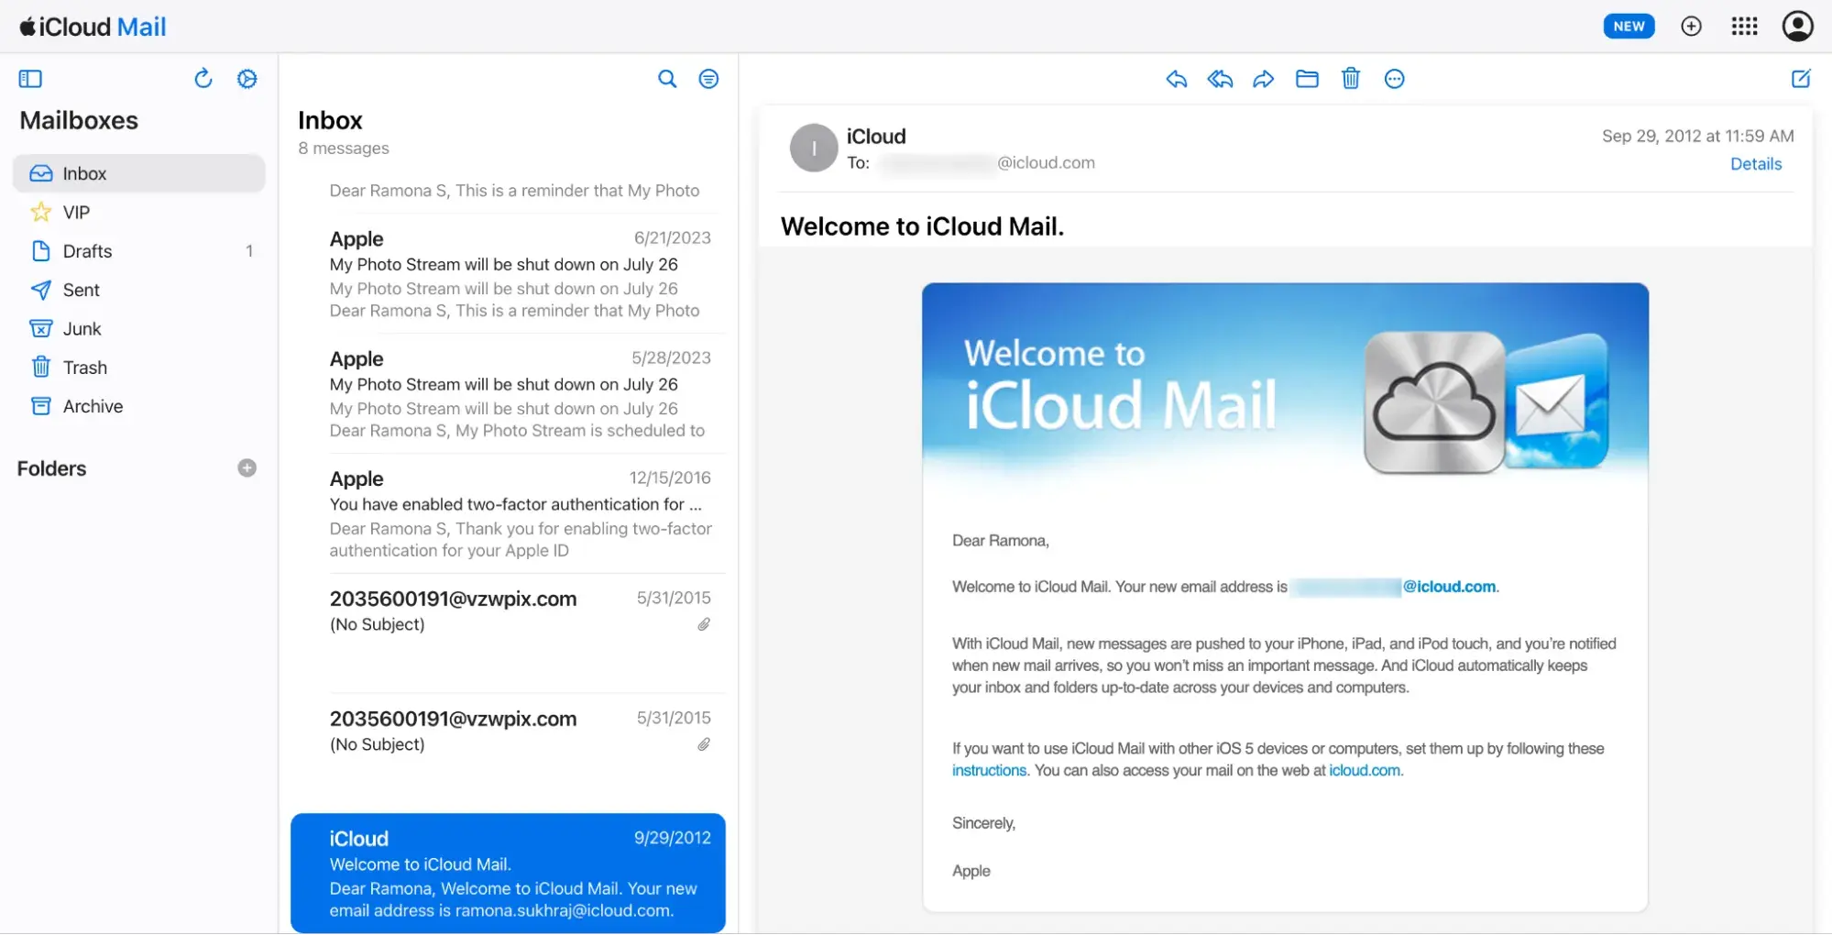The width and height of the screenshot is (1832, 935).
Task: Delete the open message with trash icon
Action: pos(1351,79)
